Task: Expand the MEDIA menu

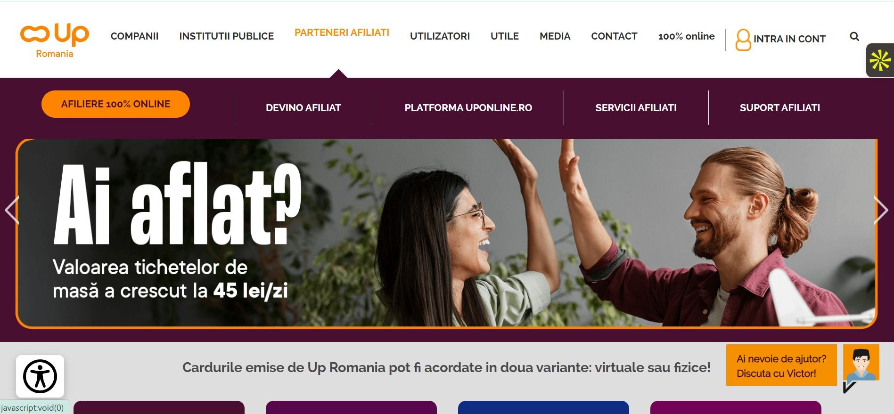Action: tap(555, 36)
